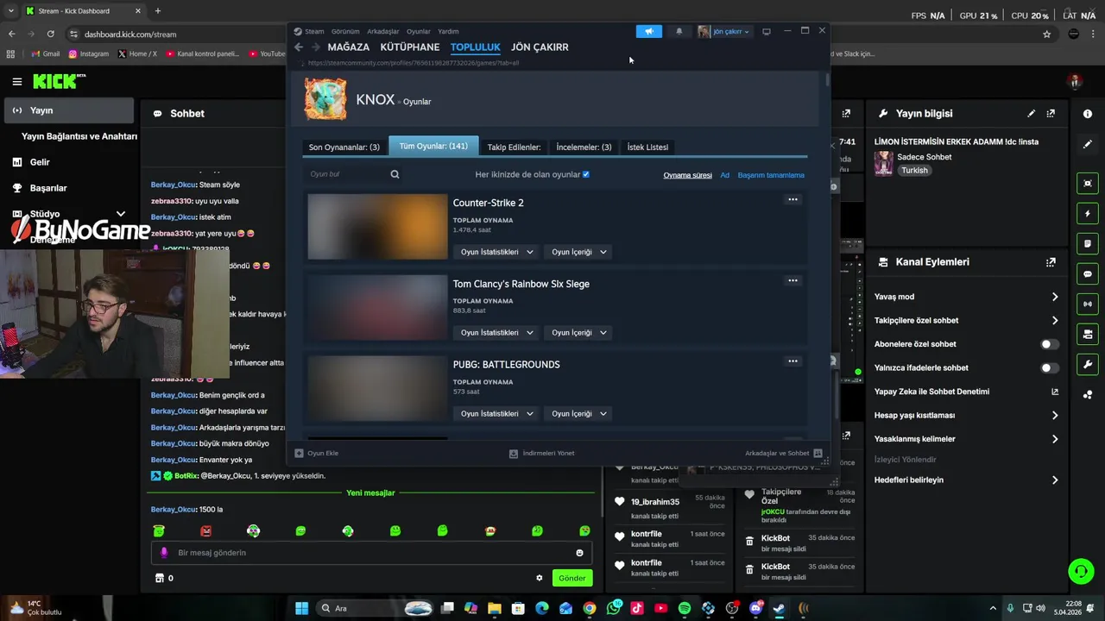Viewport: 1105px width, 621px height.
Task: Open Counter-Strike 2 three-dot options
Action: point(792,199)
